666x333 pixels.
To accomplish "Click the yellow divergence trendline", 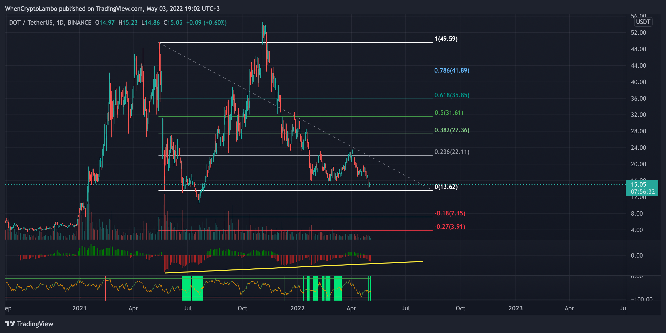I will point(294,267).
